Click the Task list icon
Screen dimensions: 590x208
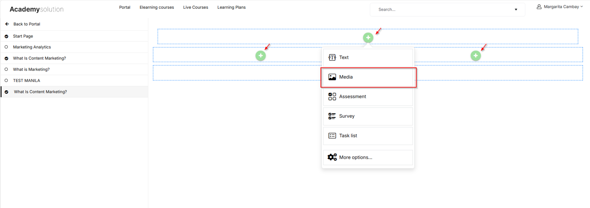[x=332, y=136]
